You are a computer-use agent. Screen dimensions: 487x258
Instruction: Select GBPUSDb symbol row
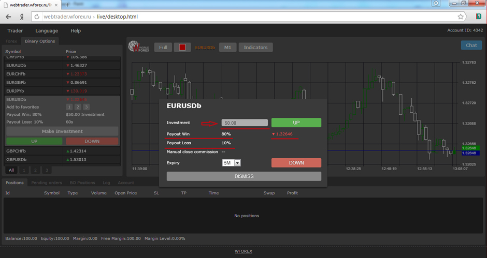pos(62,159)
